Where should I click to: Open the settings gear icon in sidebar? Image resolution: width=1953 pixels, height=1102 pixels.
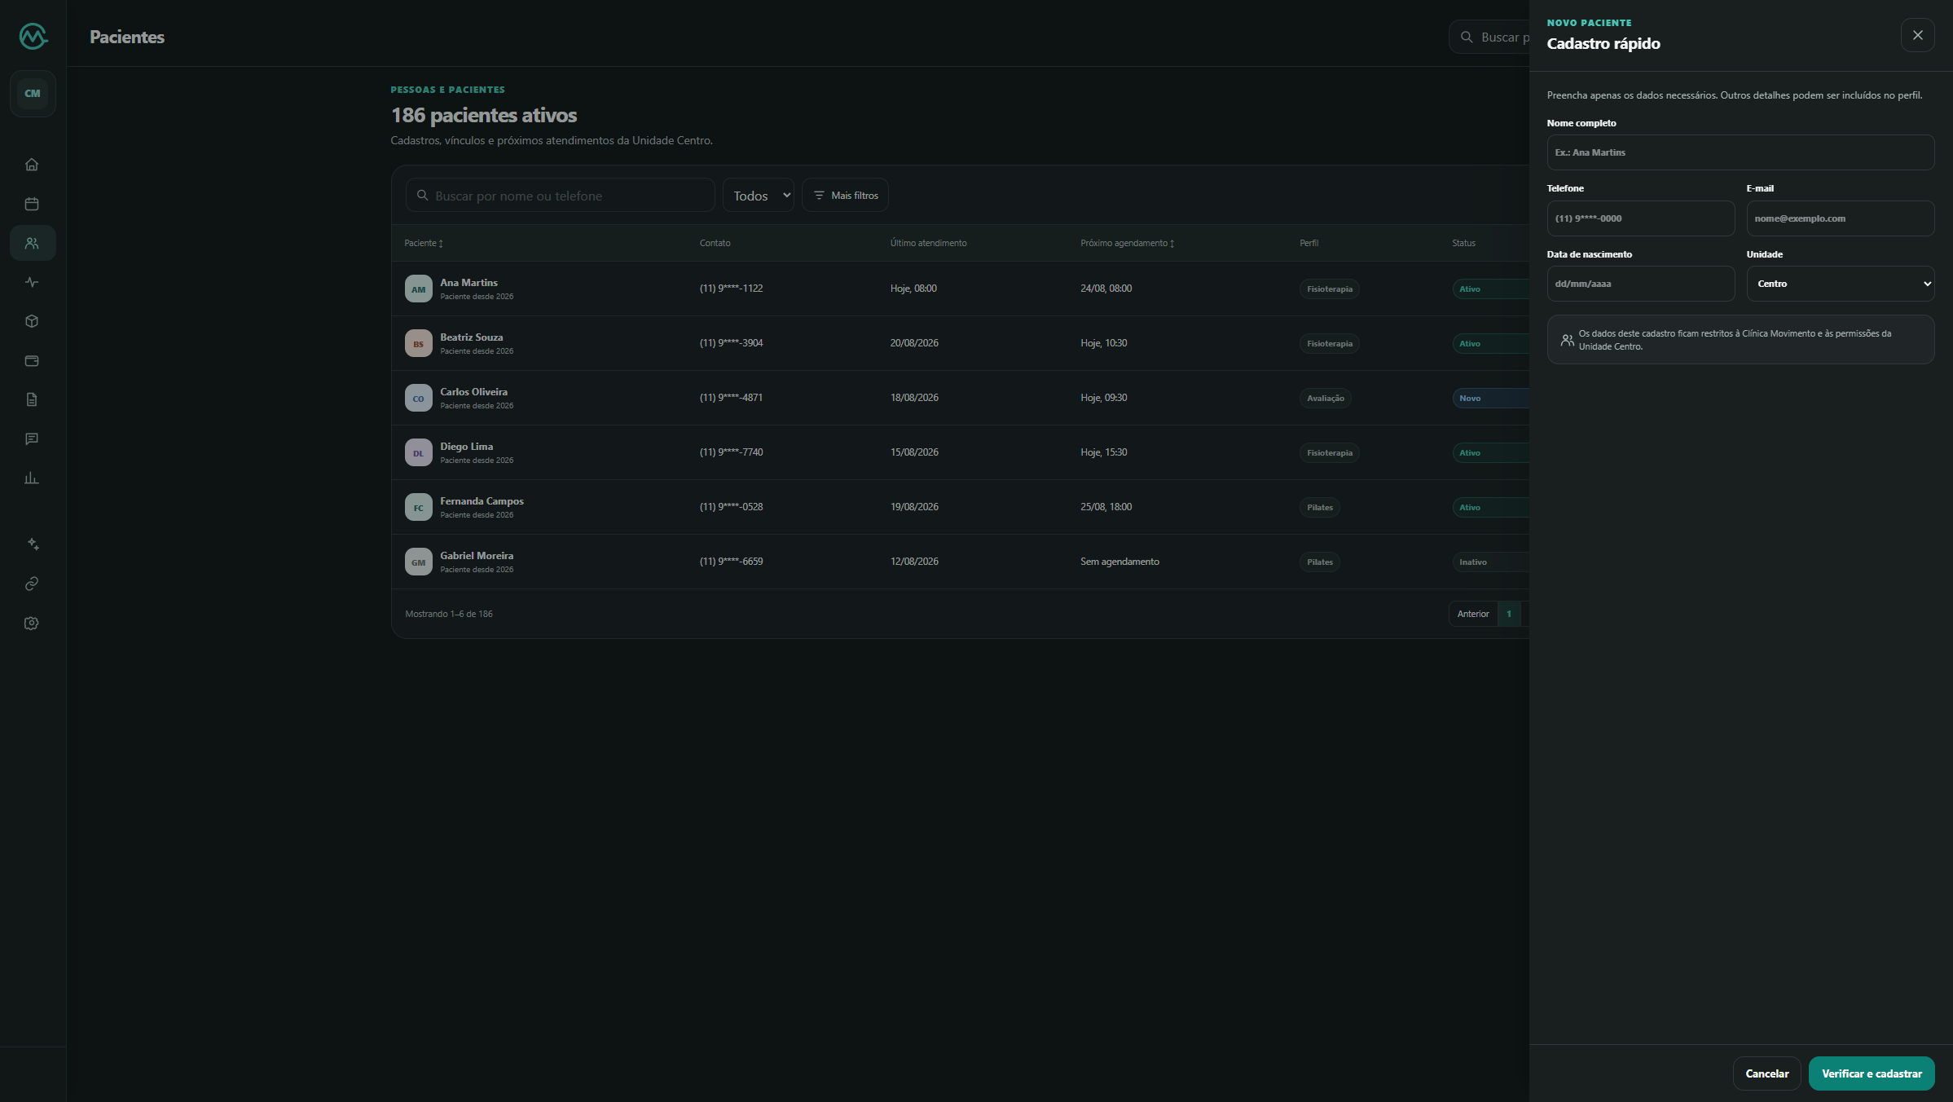pyautogui.click(x=32, y=623)
